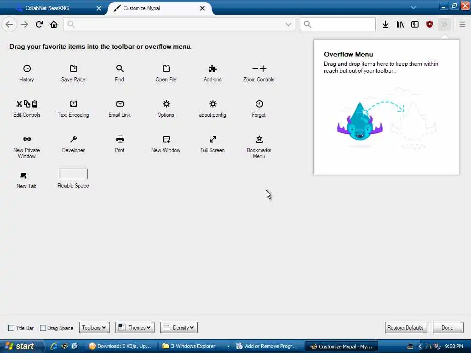
Task: Pick the Edit Controls item
Action: click(x=27, y=108)
